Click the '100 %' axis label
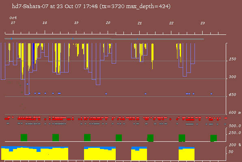 [235, 145]
